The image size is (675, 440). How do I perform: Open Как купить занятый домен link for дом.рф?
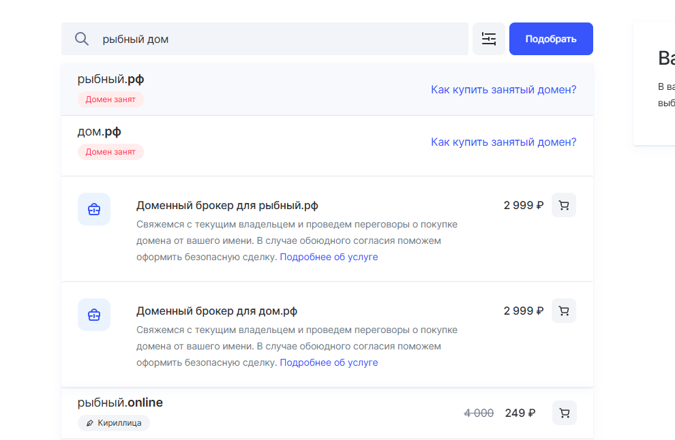click(503, 142)
